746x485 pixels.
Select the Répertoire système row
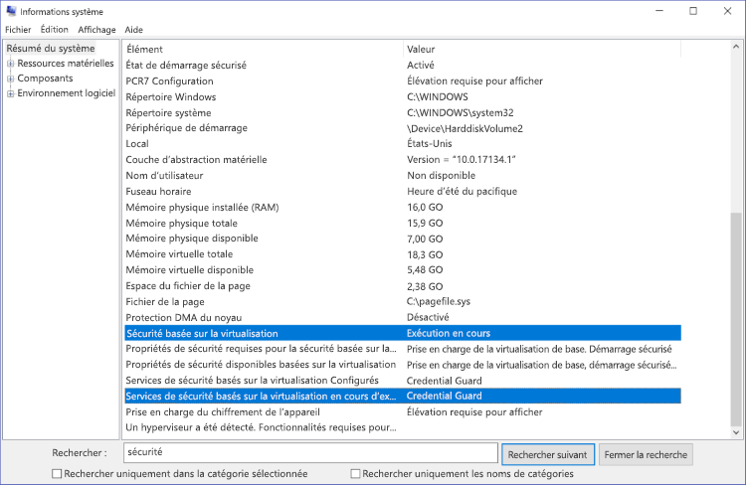tap(403, 112)
